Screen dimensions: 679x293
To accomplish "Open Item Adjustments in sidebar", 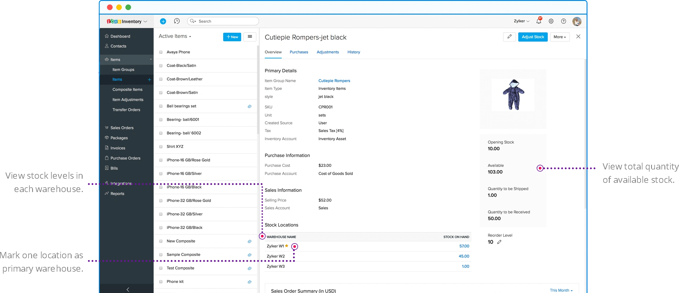I will point(128,99).
